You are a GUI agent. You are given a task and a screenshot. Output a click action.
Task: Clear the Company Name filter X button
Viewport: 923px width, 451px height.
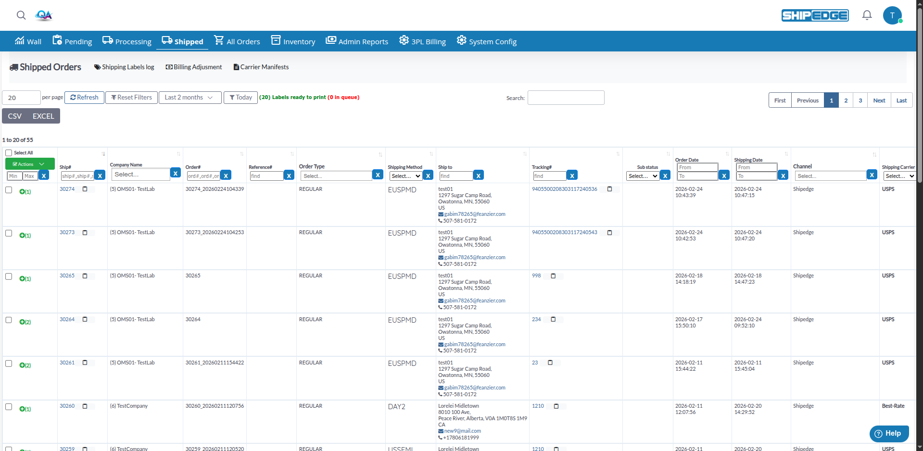point(176,173)
